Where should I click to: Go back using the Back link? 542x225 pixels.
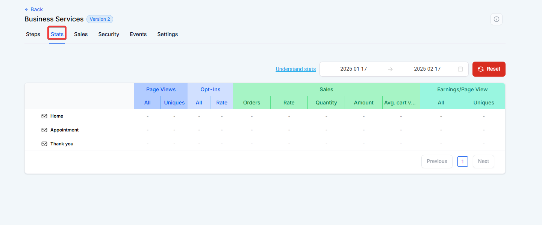34,9
